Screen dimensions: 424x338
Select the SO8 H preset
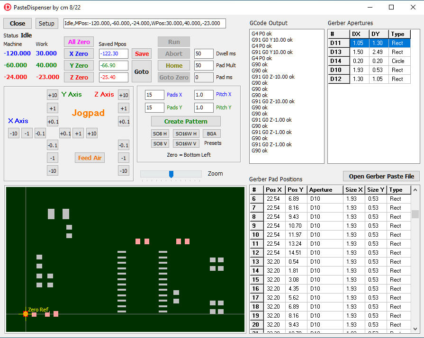[160, 133]
